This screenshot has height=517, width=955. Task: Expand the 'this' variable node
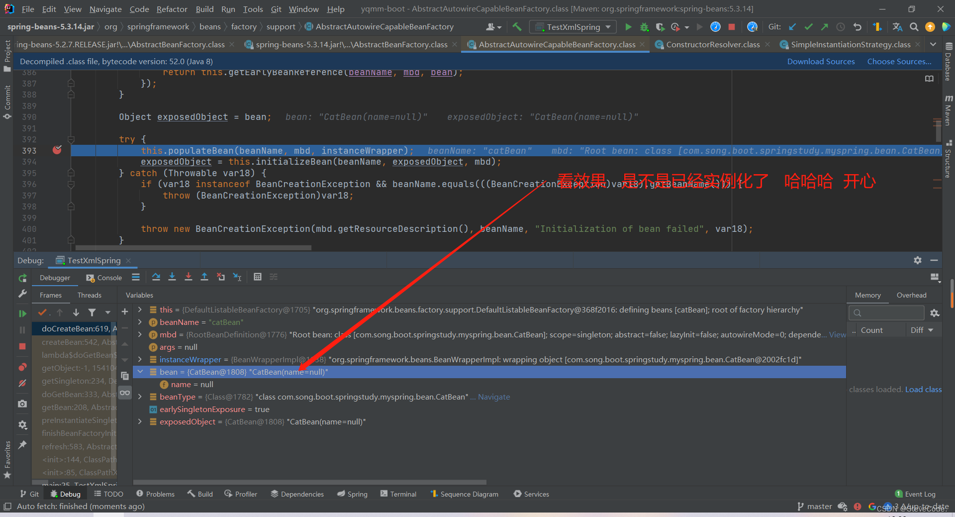(140, 310)
